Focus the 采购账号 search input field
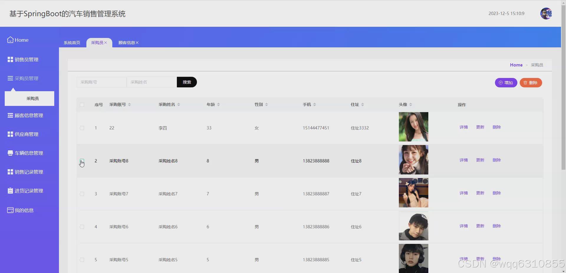Image resolution: width=566 pixels, height=273 pixels. (x=102, y=82)
